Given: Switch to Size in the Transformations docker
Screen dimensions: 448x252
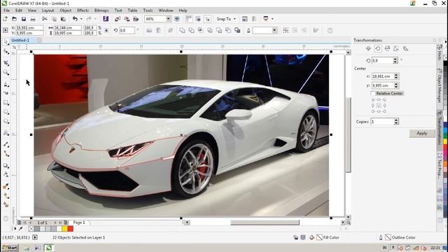Looking at the screenshot, I should tap(396, 48).
